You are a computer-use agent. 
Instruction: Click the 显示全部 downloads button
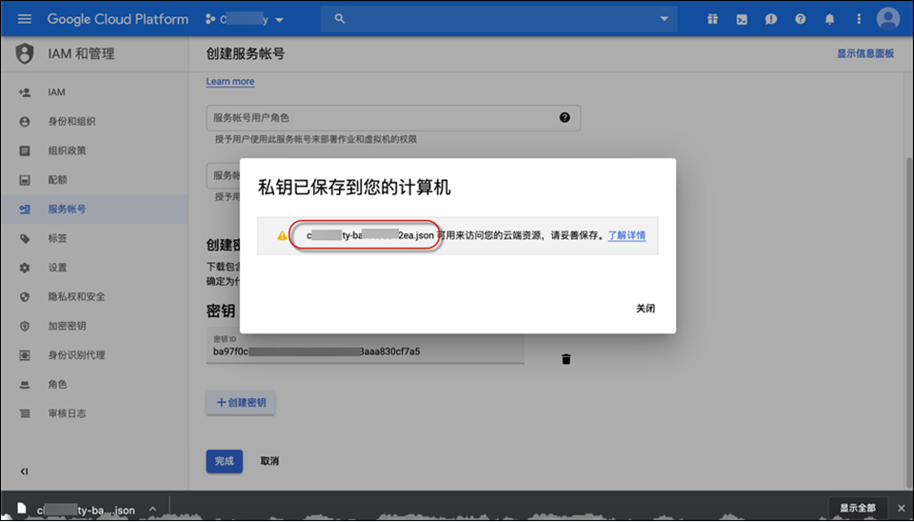click(857, 508)
